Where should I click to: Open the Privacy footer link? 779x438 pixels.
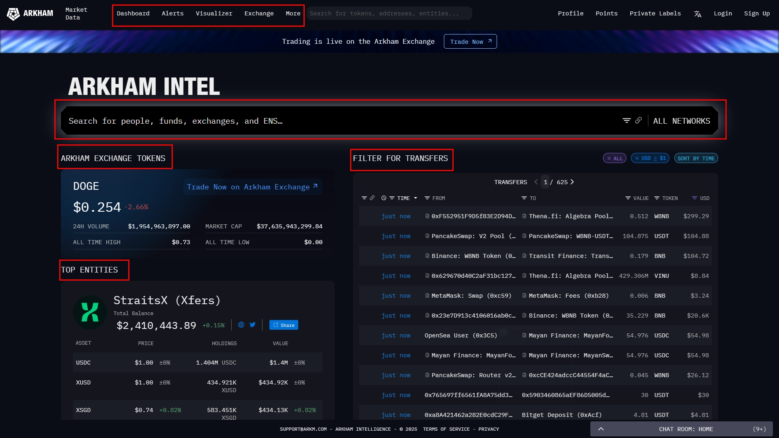pos(488,429)
